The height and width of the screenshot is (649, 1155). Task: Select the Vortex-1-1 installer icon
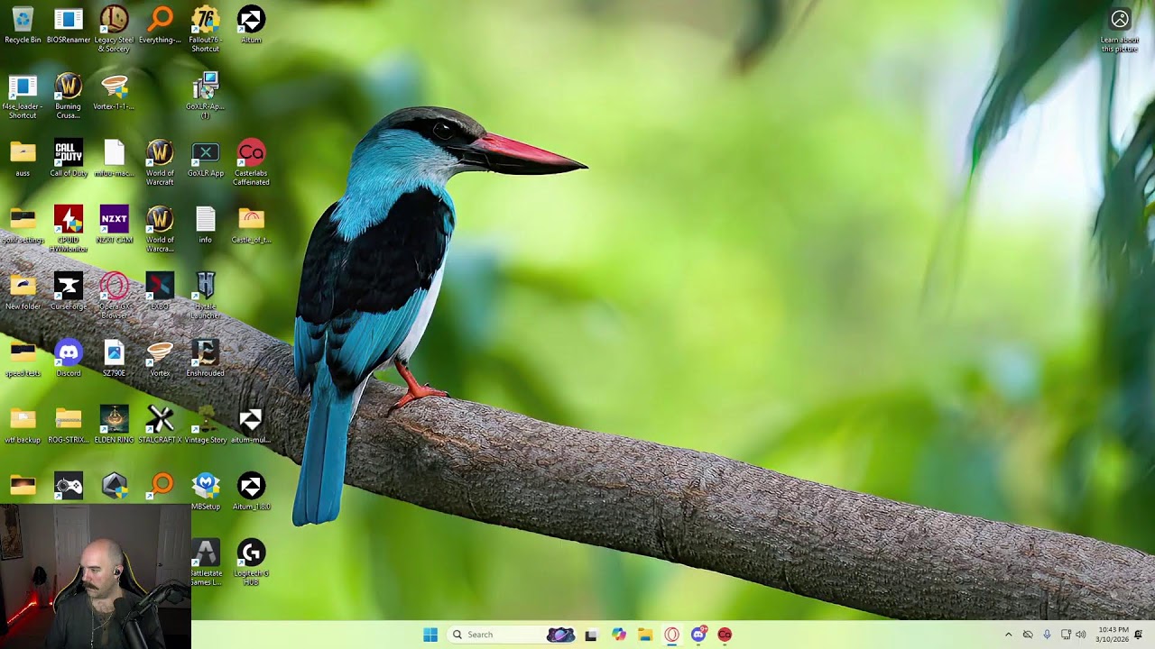[x=114, y=92]
